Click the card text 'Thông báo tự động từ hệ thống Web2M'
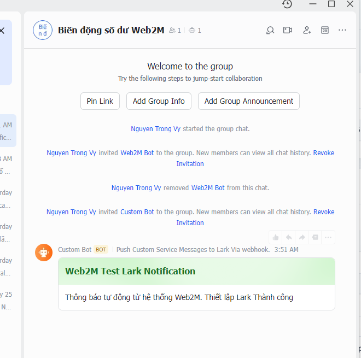The height and width of the screenshot is (358, 361). 133,297
